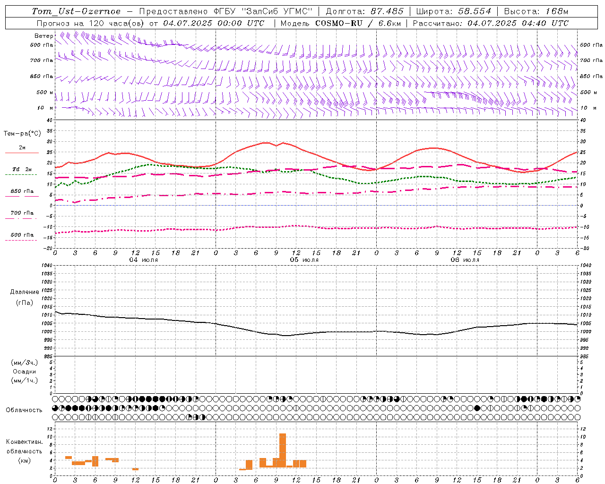Click the 'Модель COSMO-RU / 6.6км' label
The width and height of the screenshot is (605, 484).
tap(340, 23)
